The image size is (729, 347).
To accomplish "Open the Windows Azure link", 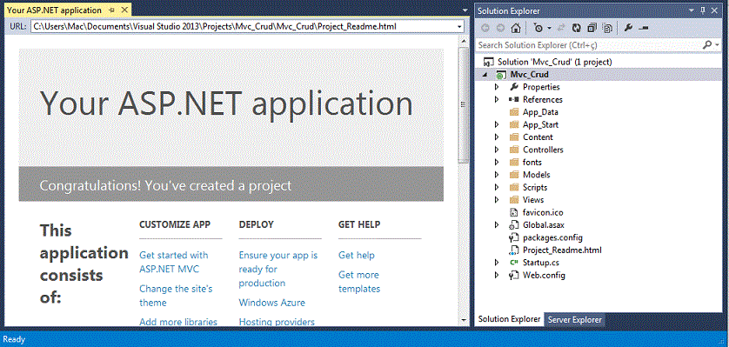I will click(272, 303).
